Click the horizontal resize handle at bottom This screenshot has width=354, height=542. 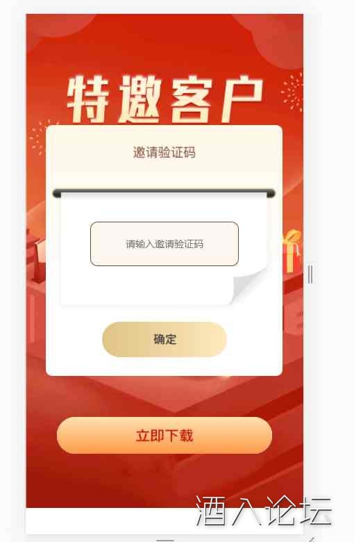[165, 539]
